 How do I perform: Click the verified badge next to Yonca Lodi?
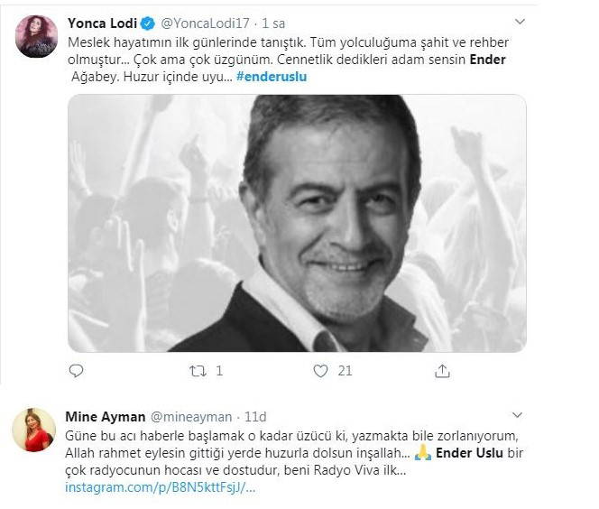pyautogui.click(x=148, y=23)
